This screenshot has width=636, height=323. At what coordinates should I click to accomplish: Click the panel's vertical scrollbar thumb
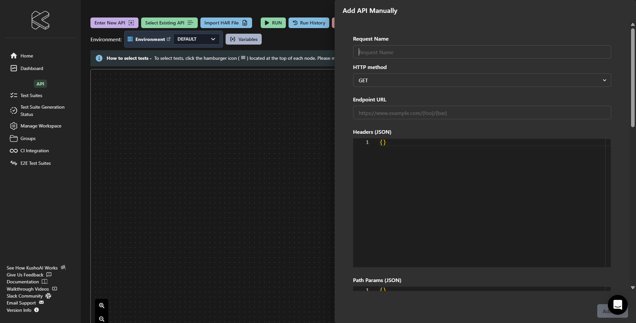coord(632,78)
